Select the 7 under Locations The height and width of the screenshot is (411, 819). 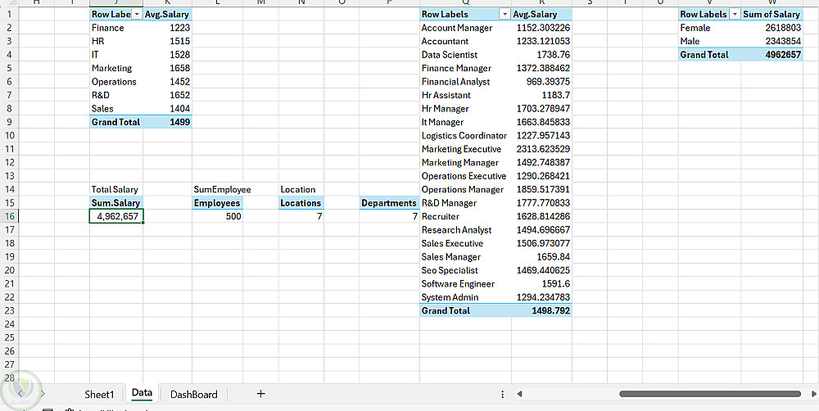(x=301, y=216)
